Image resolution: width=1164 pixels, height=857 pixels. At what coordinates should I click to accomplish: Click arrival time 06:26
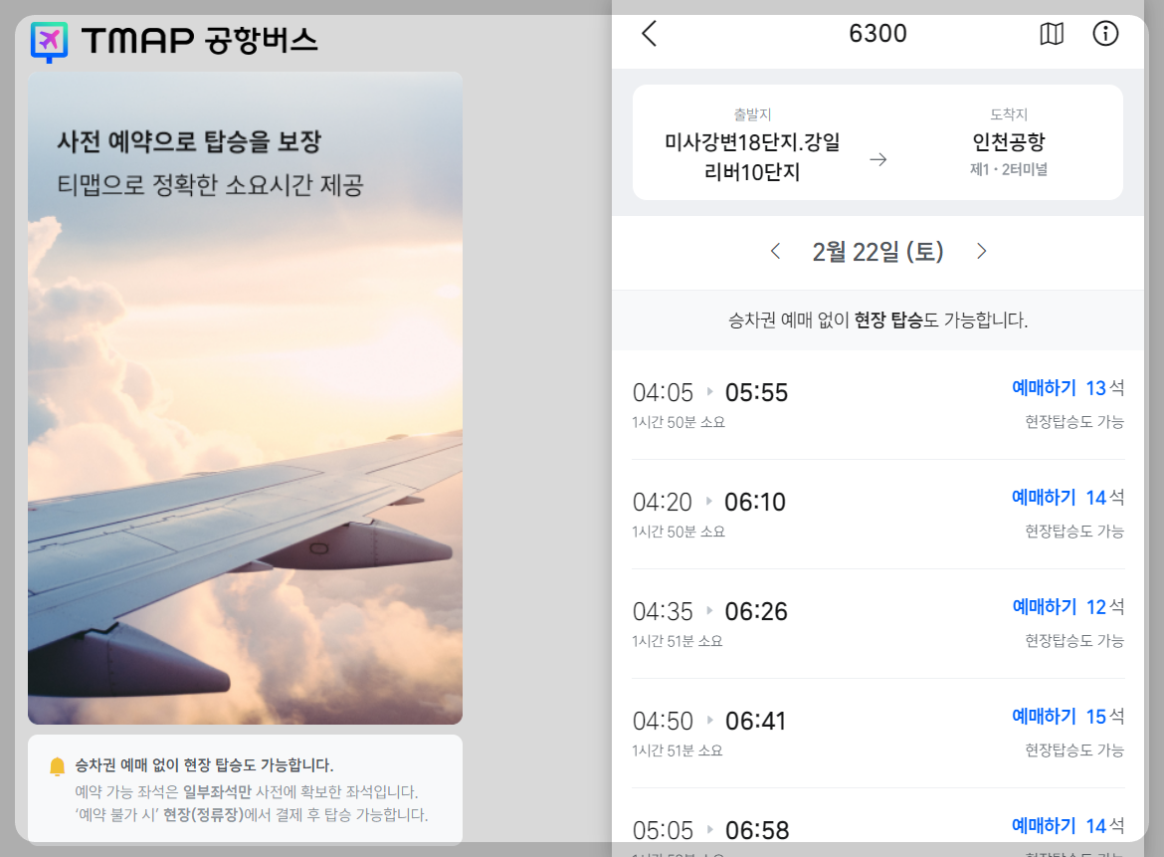point(756,612)
